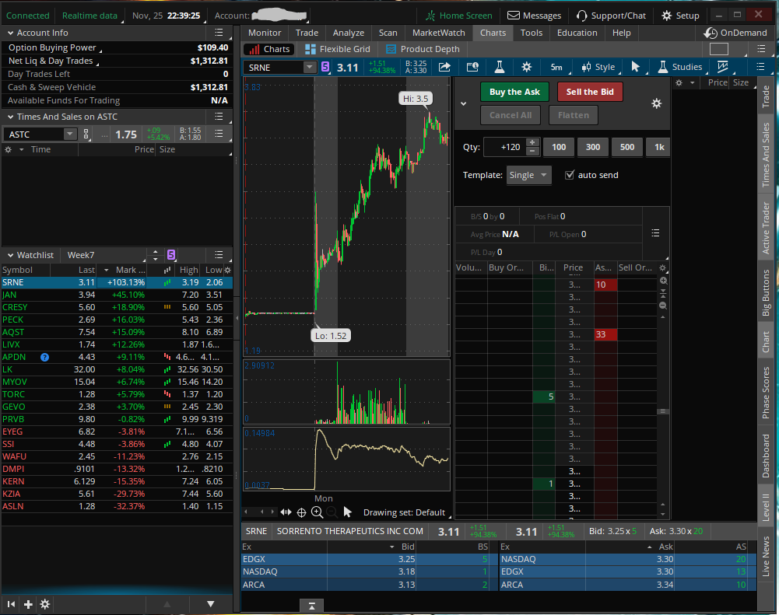Click the APDN blue info icon
The width and height of the screenshot is (779, 615).
44,357
